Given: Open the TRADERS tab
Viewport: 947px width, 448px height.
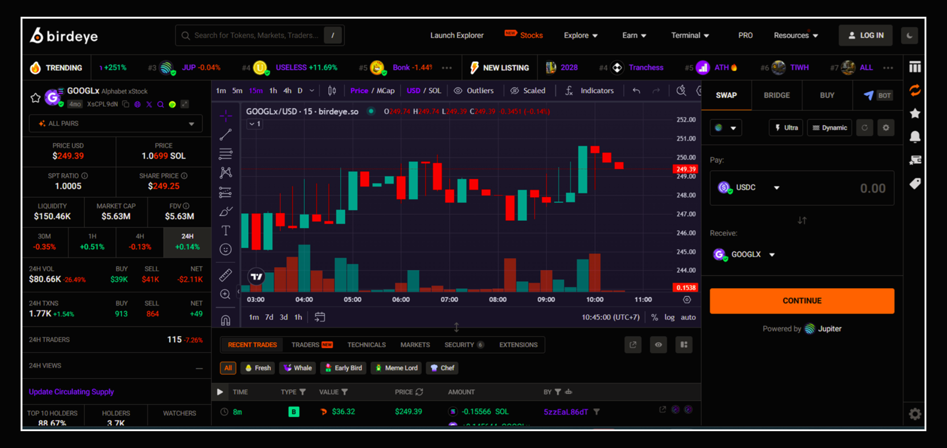Looking at the screenshot, I should pyautogui.click(x=312, y=345).
